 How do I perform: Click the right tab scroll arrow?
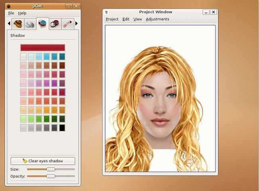coord(77,23)
